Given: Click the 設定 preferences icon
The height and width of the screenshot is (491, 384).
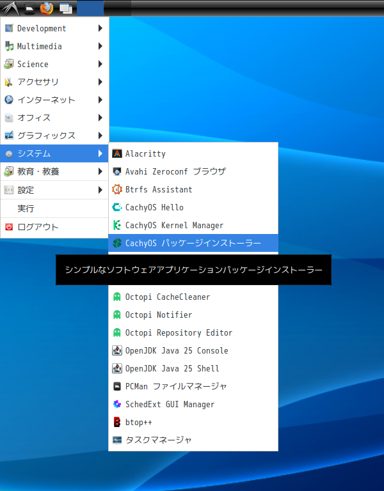Looking at the screenshot, I should (x=9, y=190).
